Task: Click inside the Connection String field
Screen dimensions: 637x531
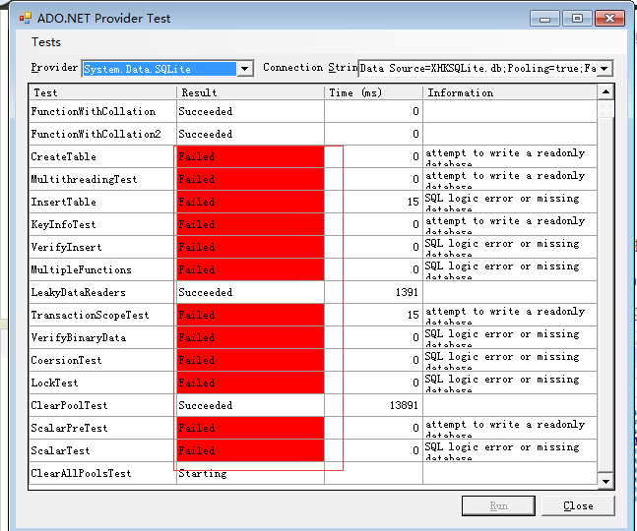Action: [x=478, y=69]
